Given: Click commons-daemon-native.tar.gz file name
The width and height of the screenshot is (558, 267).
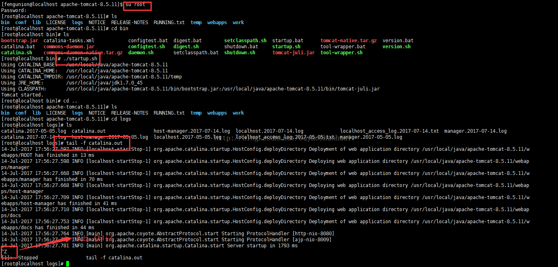Looking at the screenshot, I should (83, 53).
